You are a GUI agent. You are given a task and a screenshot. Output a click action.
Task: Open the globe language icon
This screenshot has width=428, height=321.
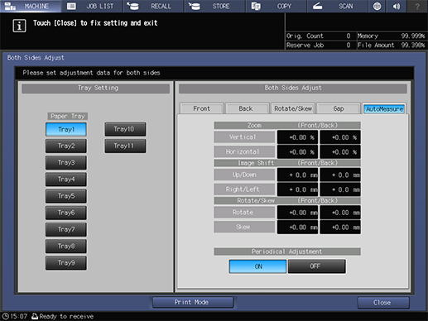377,6
